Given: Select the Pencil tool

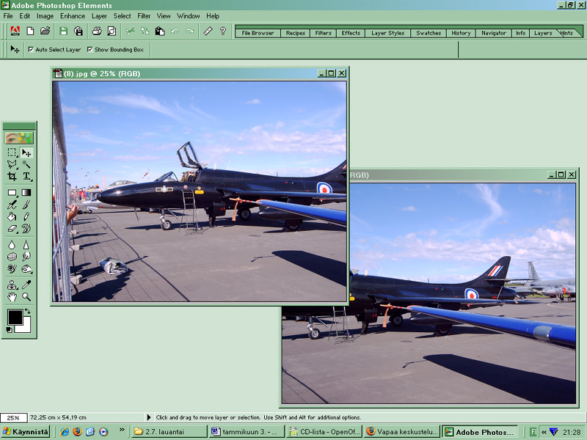Looking at the screenshot, I should pos(26,216).
